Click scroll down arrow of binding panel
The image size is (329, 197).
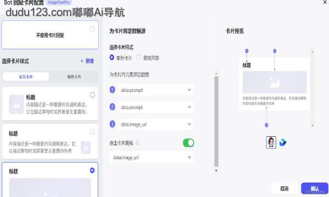(217, 171)
